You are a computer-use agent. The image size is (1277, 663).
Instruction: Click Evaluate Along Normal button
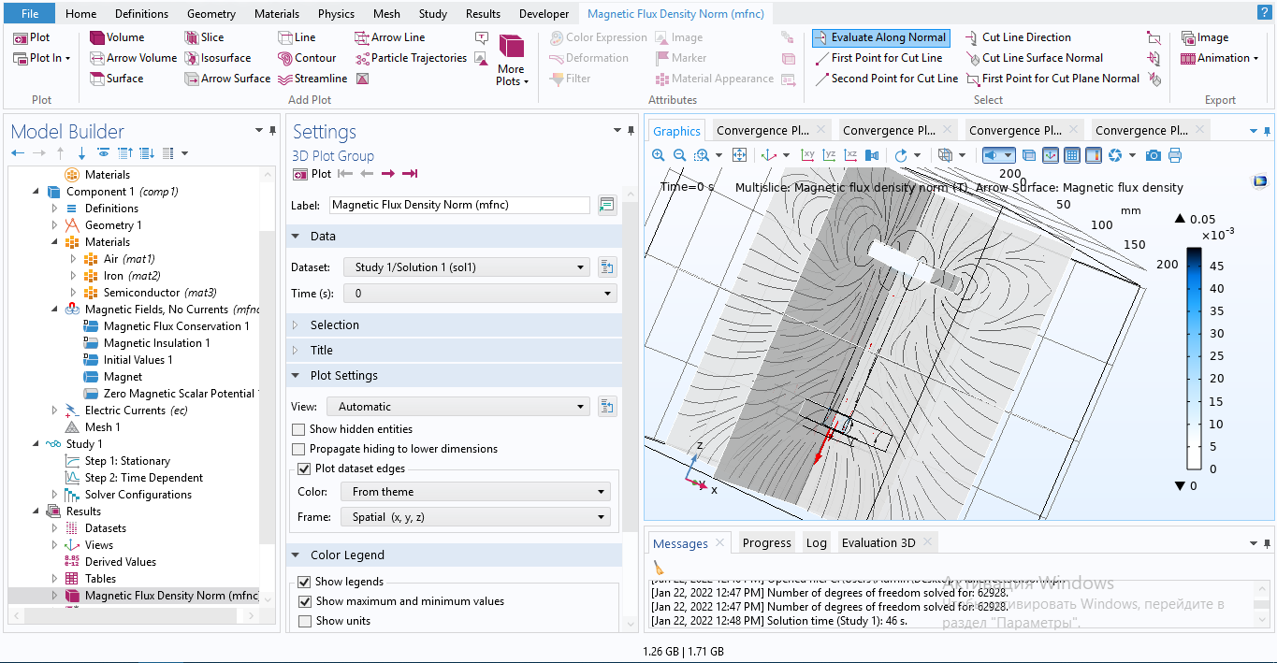[880, 37]
